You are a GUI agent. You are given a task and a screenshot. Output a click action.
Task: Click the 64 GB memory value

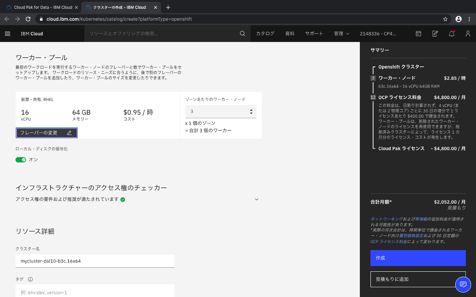point(81,112)
